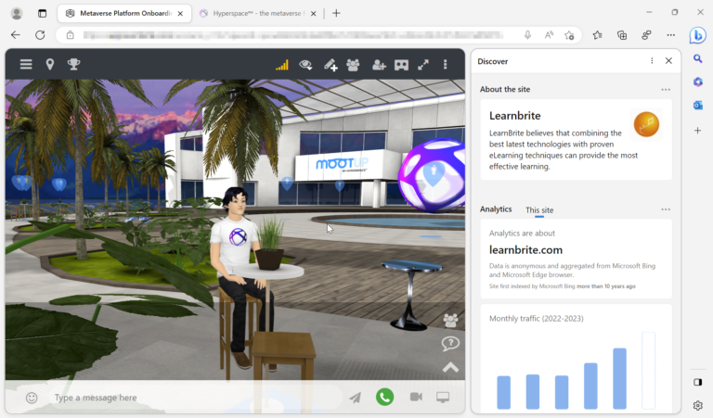This screenshot has height=418, width=713.
Task: Open the people list icon above help
Action: click(450, 321)
